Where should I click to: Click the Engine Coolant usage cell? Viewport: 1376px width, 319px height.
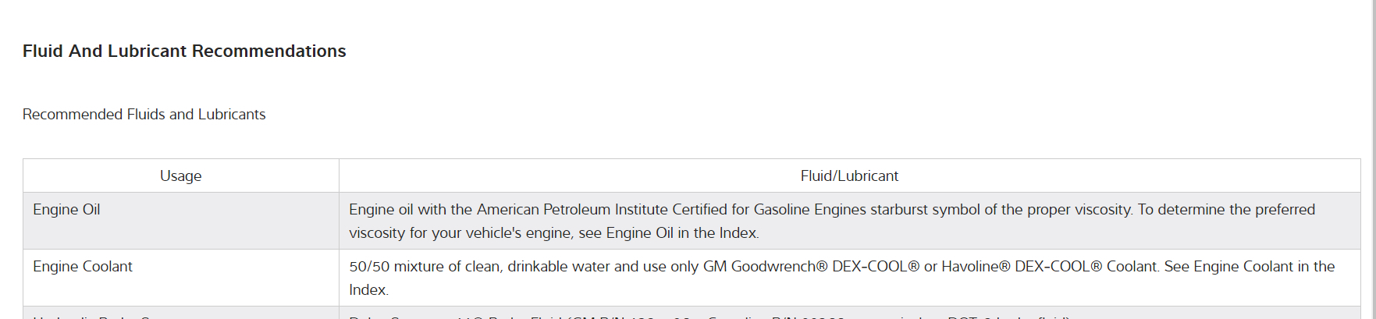pos(83,267)
